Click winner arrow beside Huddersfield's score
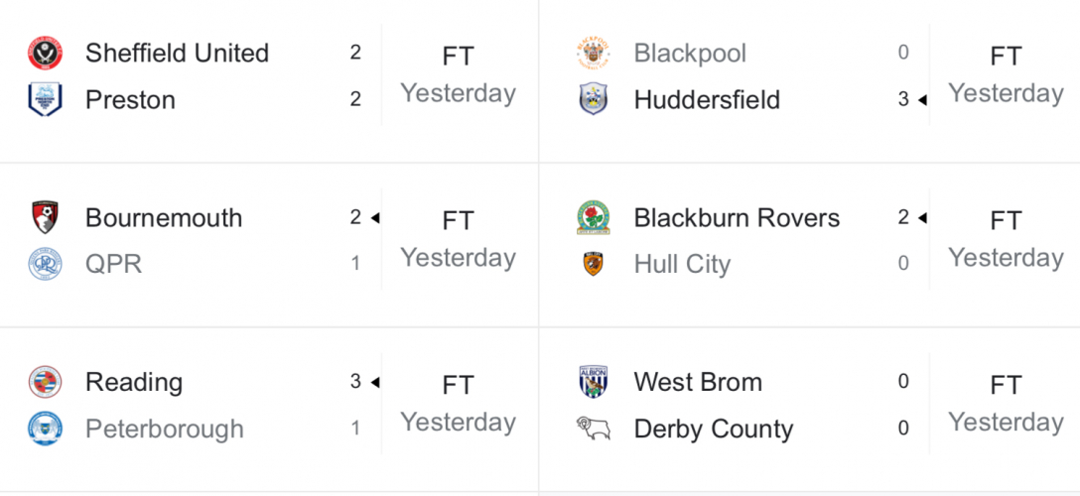 (922, 100)
